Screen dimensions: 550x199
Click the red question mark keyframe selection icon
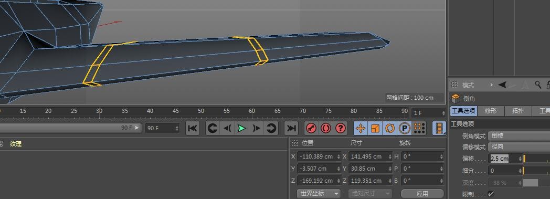point(340,129)
